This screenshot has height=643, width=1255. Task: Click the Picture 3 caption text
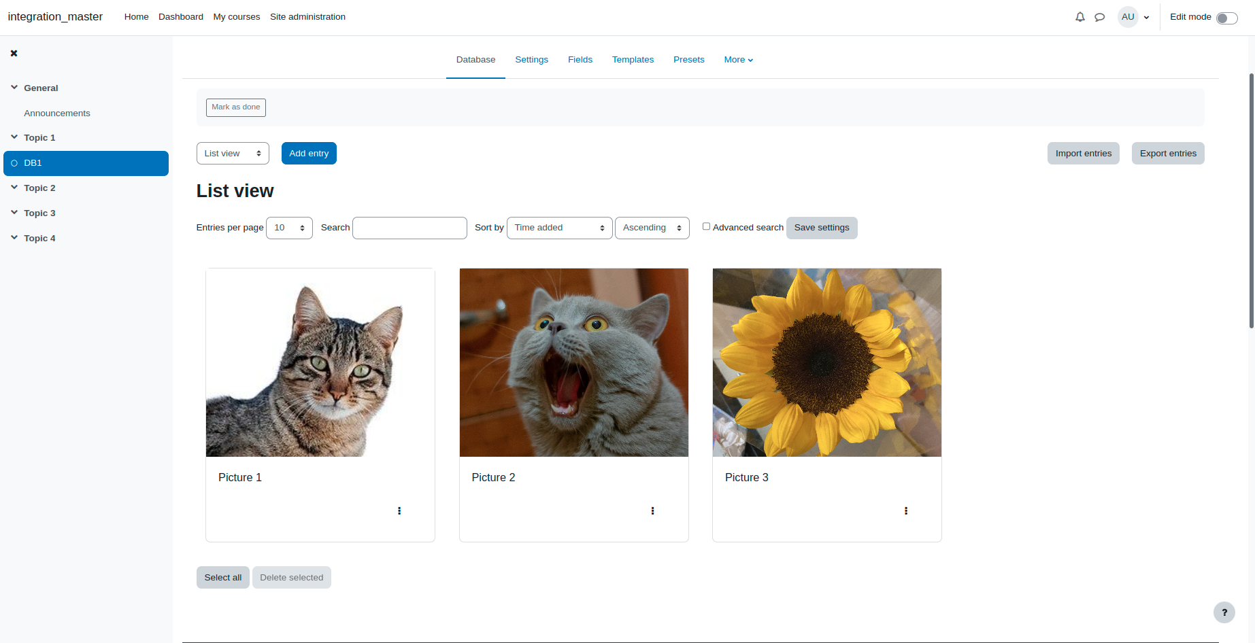click(747, 478)
